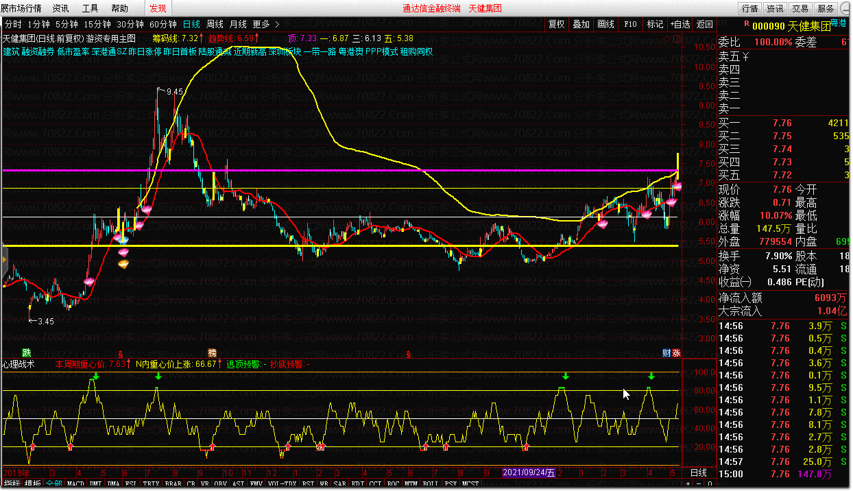The height and width of the screenshot is (491, 853).
Task: Click the yellow 榜 marker on the chart
Action: click(x=212, y=352)
